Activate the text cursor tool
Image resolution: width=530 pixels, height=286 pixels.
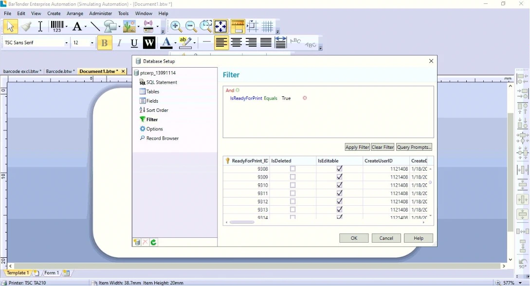pyautogui.click(x=40, y=26)
